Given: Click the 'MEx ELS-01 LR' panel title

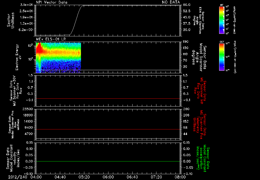Looking at the screenshot, I should pyautogui.click(x=51, y=39).
